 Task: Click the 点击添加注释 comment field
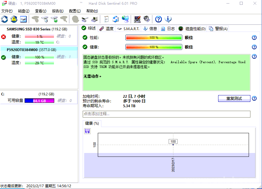(x=167, y=114)
